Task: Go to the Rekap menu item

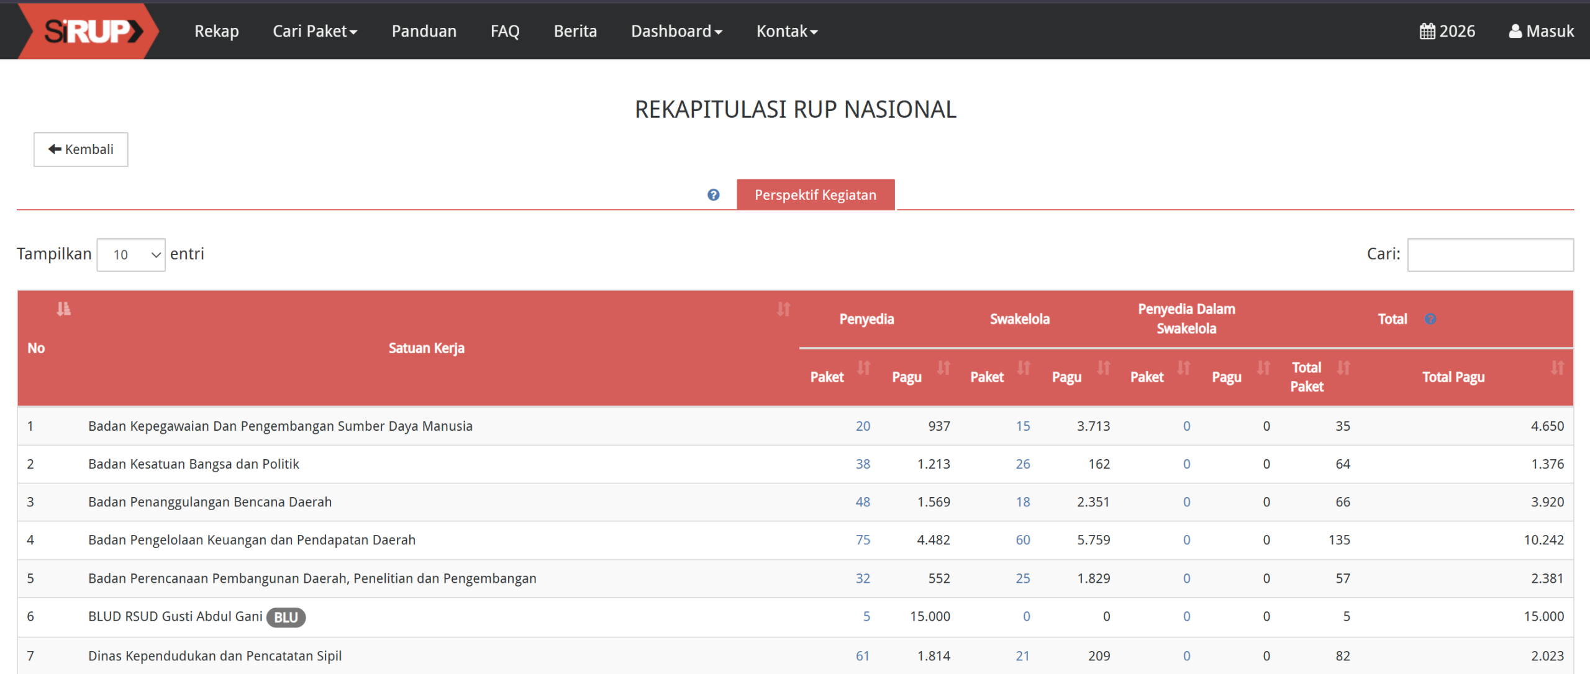Action: pyautogui.click(x=216, y=31)
